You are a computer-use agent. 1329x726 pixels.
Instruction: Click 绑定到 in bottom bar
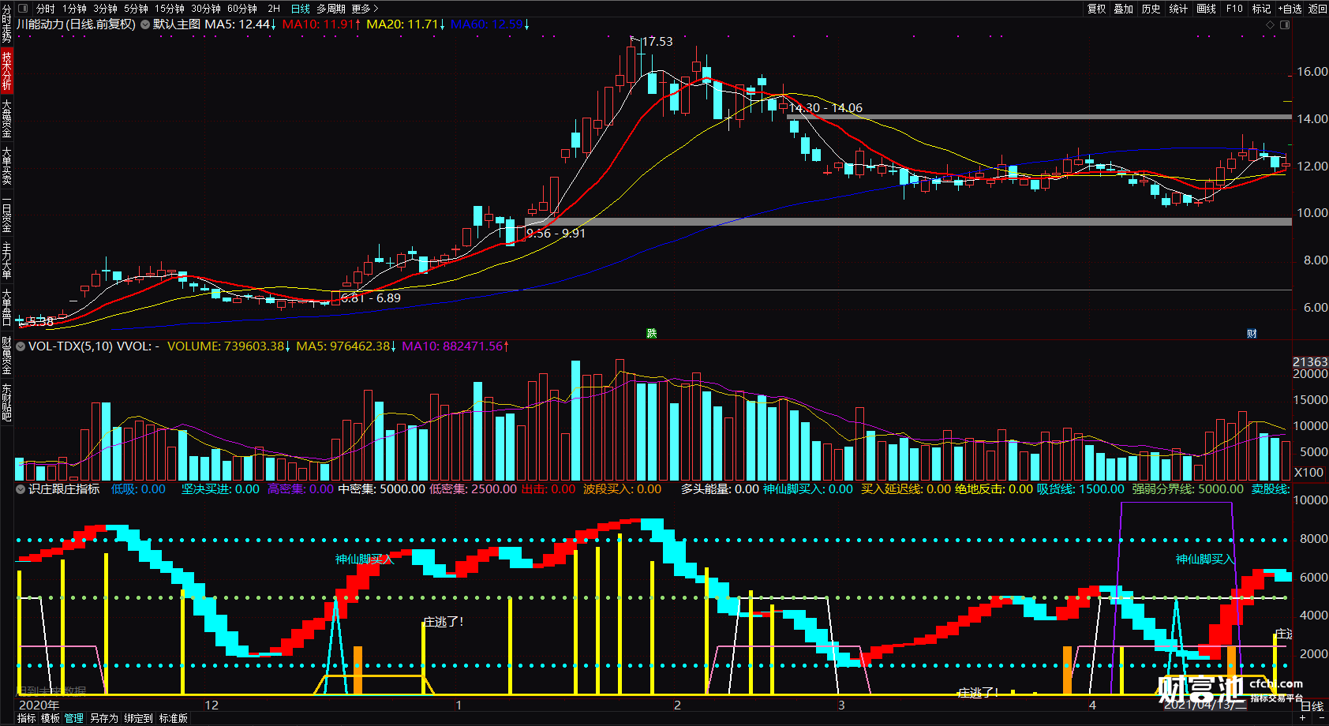pyautogui.click(x=138, y=718)
